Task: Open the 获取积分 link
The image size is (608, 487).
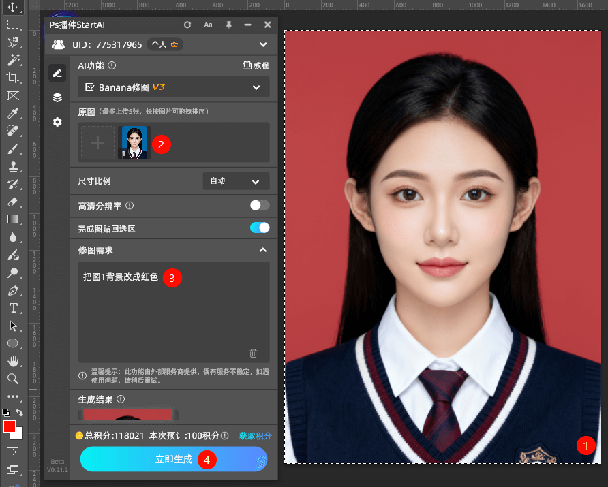Action: [x=255, y=435]
